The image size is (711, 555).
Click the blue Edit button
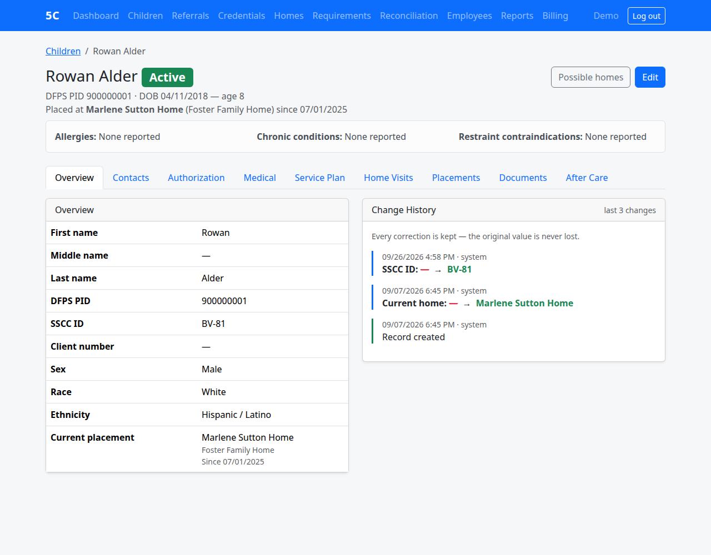(x=650, y=77)
